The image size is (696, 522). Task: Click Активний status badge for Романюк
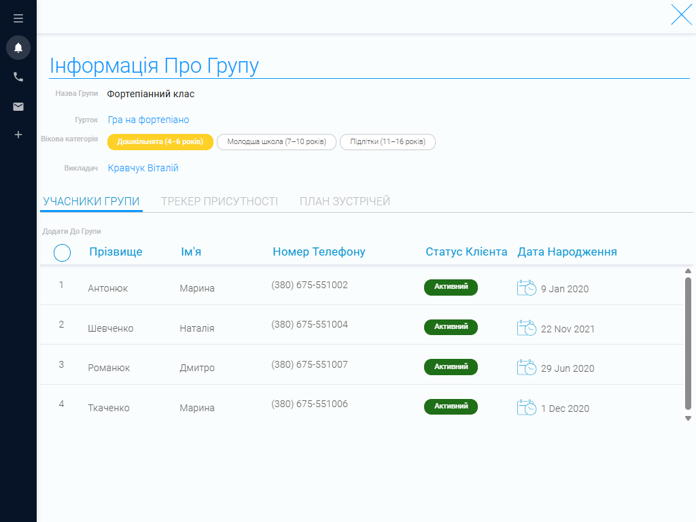point(451,367)
